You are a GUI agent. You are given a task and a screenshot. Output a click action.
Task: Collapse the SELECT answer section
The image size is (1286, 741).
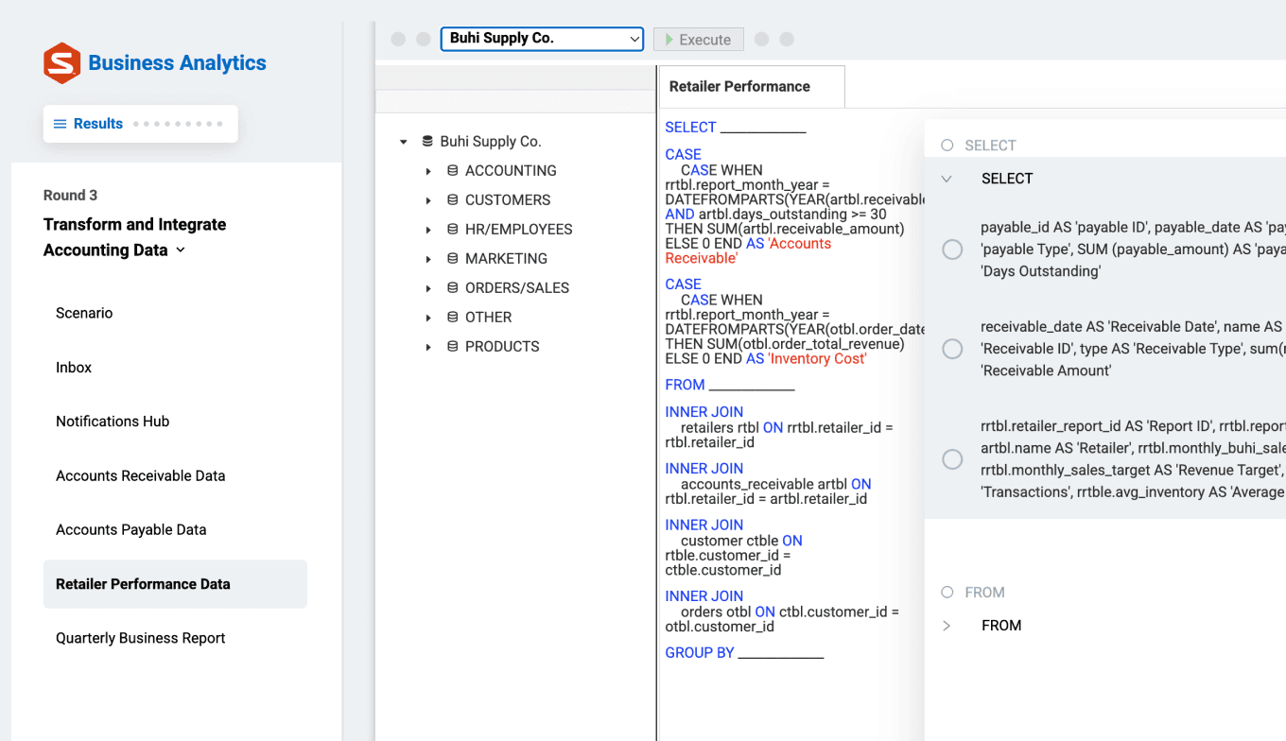coord(947,179)
